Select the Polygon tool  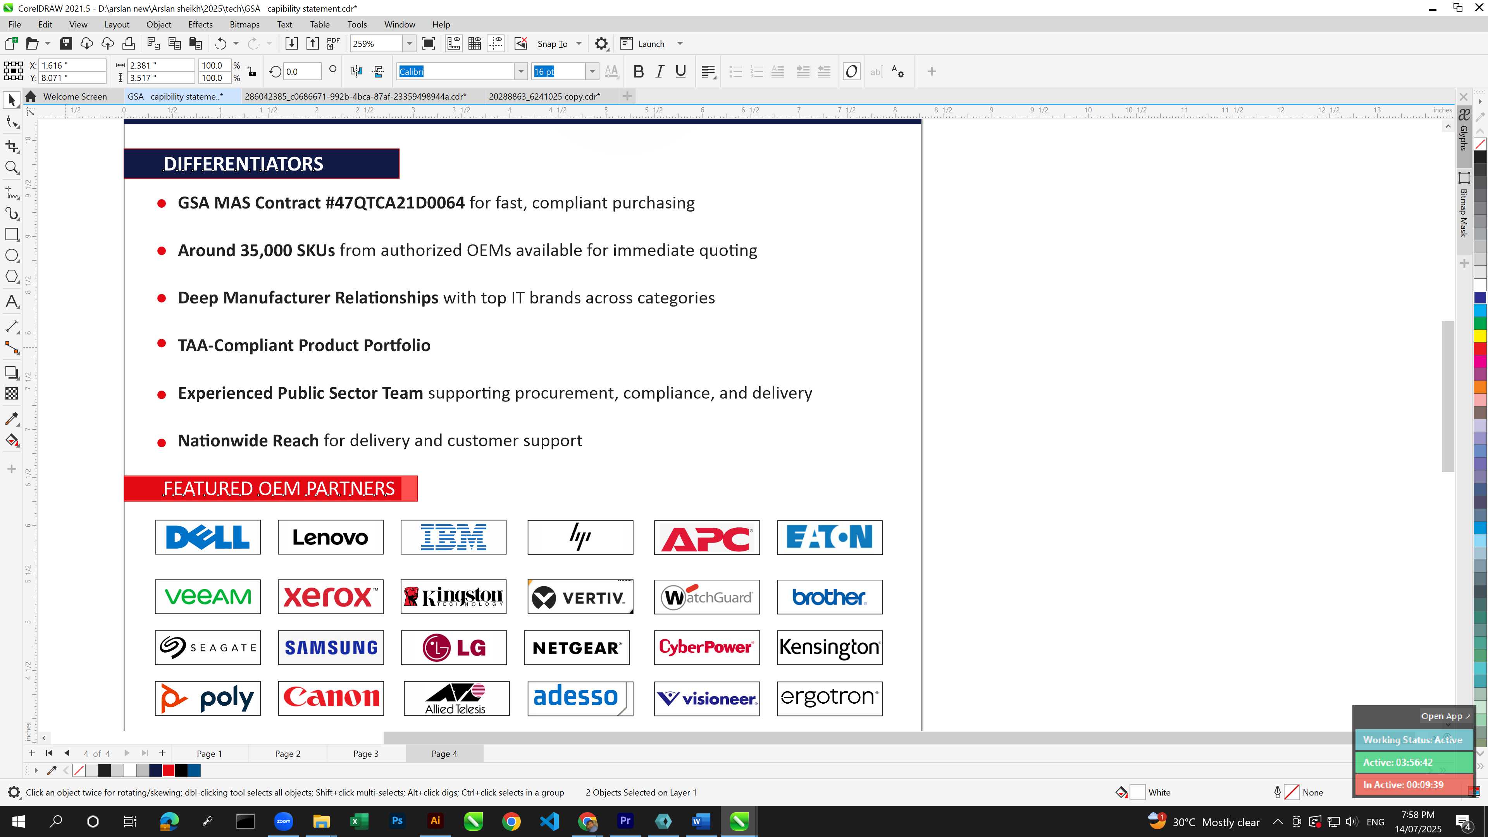coord(12,277)
